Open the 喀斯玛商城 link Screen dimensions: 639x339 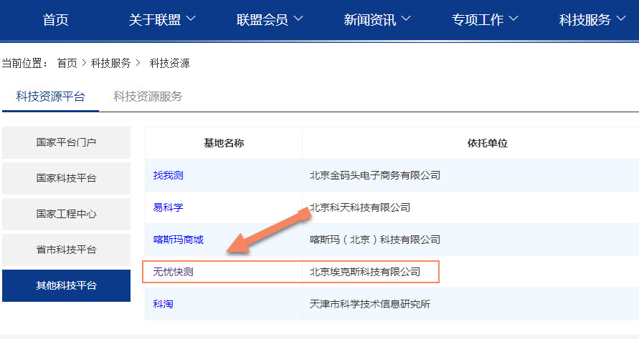[179, 240]
